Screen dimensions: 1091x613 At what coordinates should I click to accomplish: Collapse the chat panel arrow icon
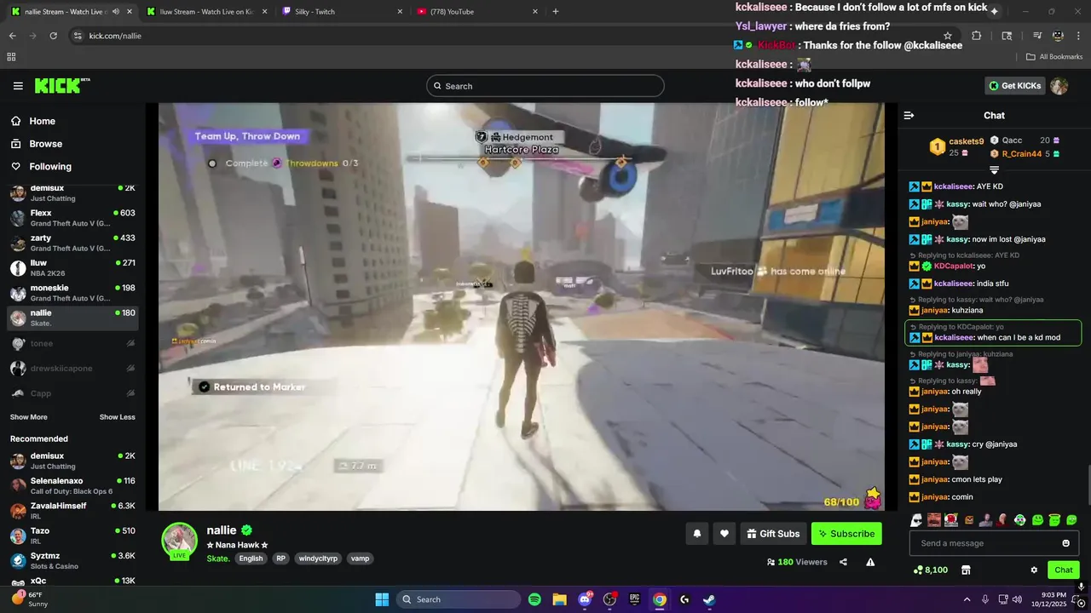pyautogui.click(x=909, y=116)
